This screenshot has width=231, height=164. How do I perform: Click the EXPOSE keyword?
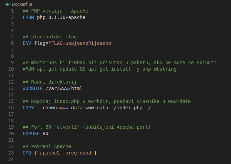point(31,133)
